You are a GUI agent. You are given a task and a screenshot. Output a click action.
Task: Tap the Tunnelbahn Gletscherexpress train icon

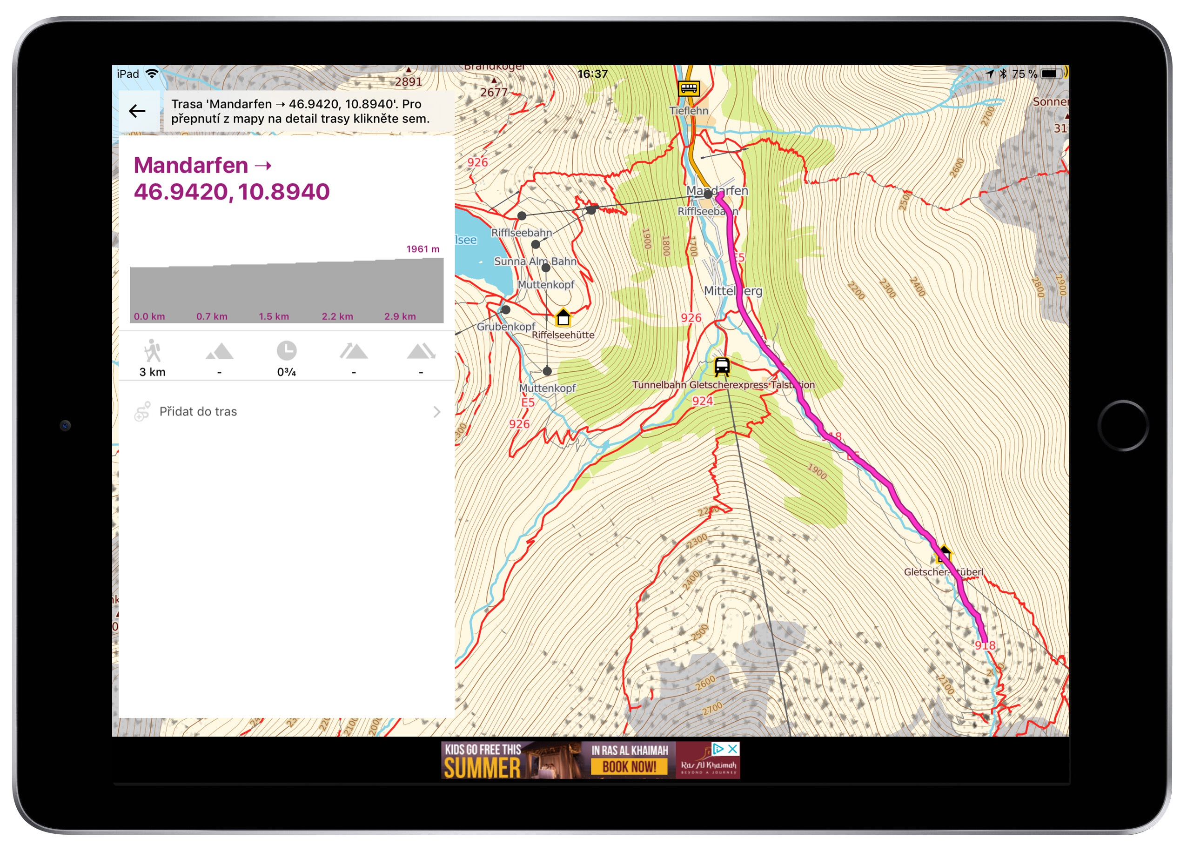pos(722,367)
